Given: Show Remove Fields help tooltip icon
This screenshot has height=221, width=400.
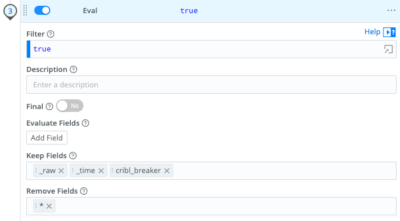Looking at the screenshot, I should click(x=83, y=191).
